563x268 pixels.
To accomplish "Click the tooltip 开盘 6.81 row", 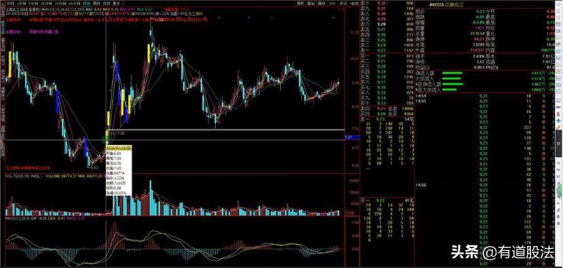I will point(119,153).
